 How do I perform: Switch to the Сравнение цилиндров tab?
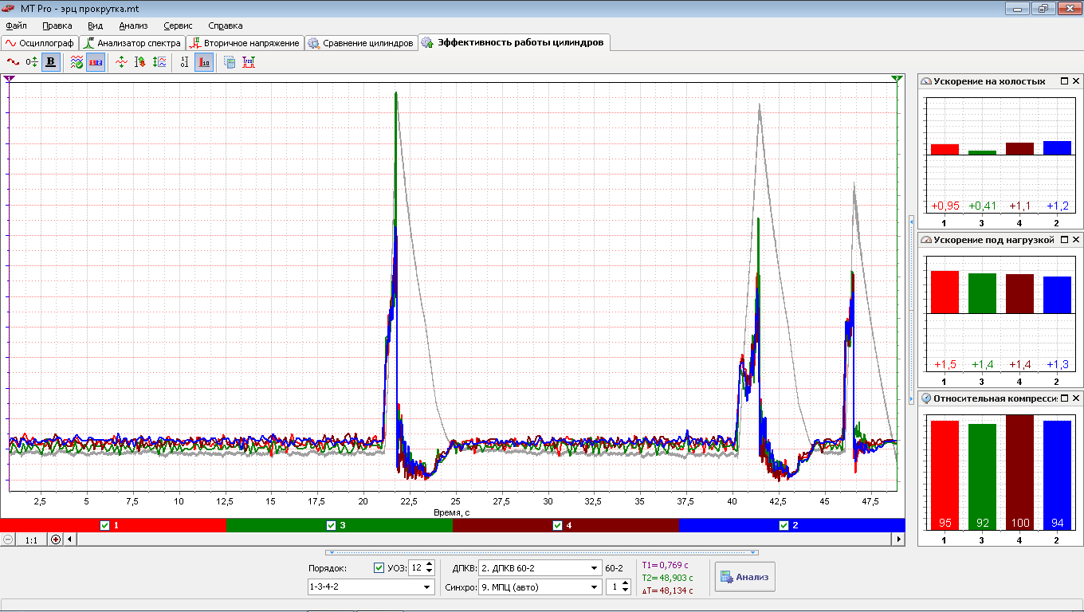click(361, 43)
